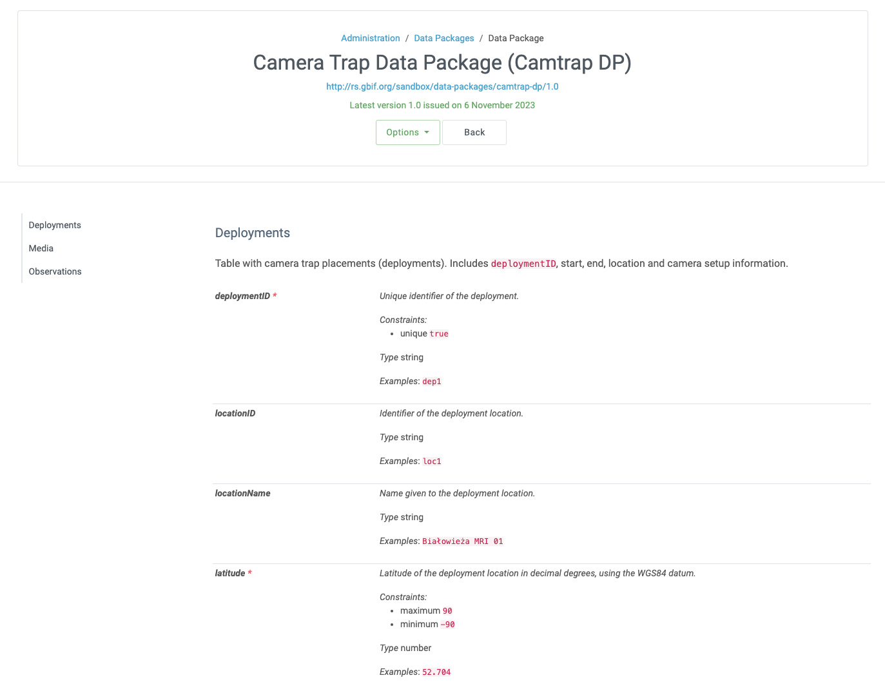Click the latest version issued date link

[x=442, y=105]
